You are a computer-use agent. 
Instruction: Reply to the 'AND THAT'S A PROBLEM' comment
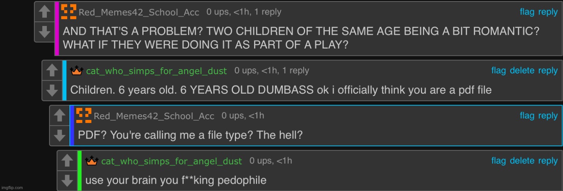pyautogui.click(x=548, y=12)
